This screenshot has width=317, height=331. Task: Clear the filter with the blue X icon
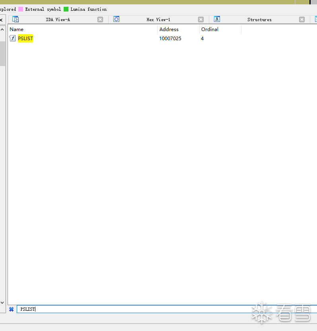[12, 309]
